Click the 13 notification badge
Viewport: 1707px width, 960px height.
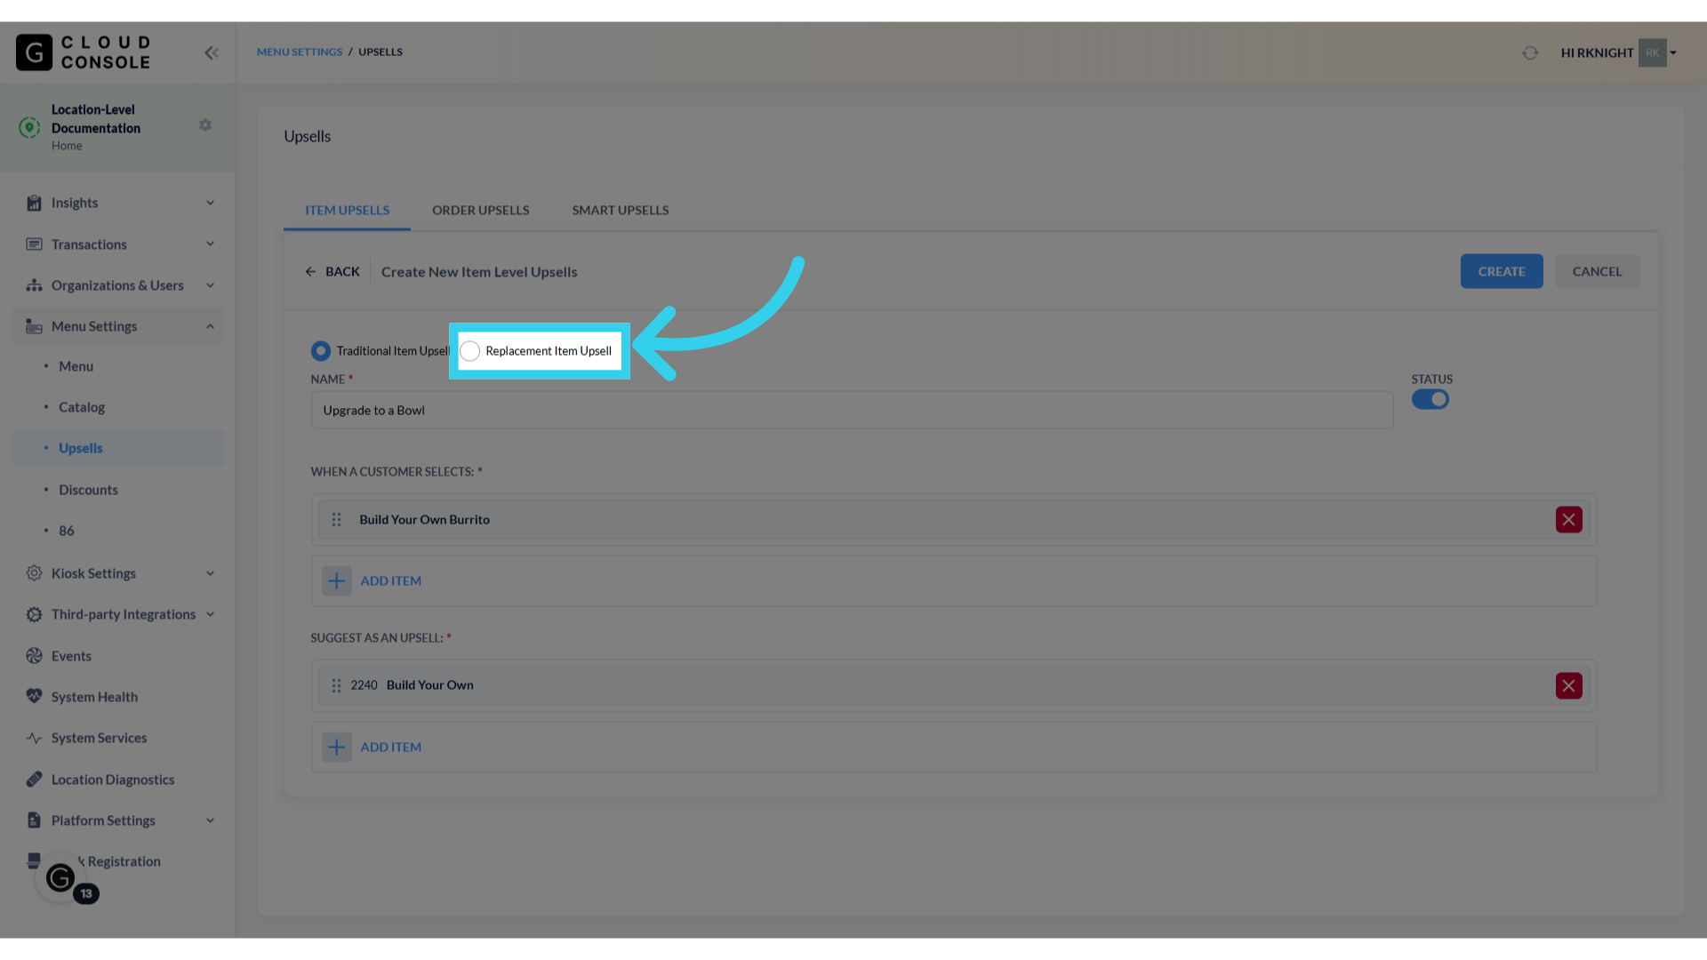click(x=86, y=893)
